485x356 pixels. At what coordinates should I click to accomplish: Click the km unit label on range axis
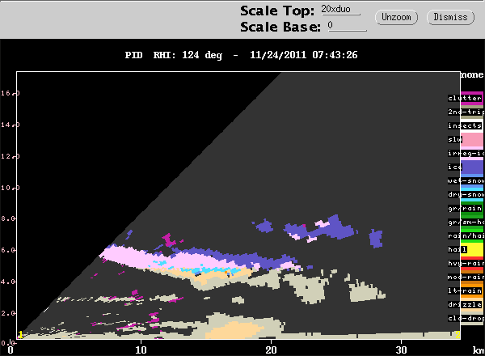point(479,350)
